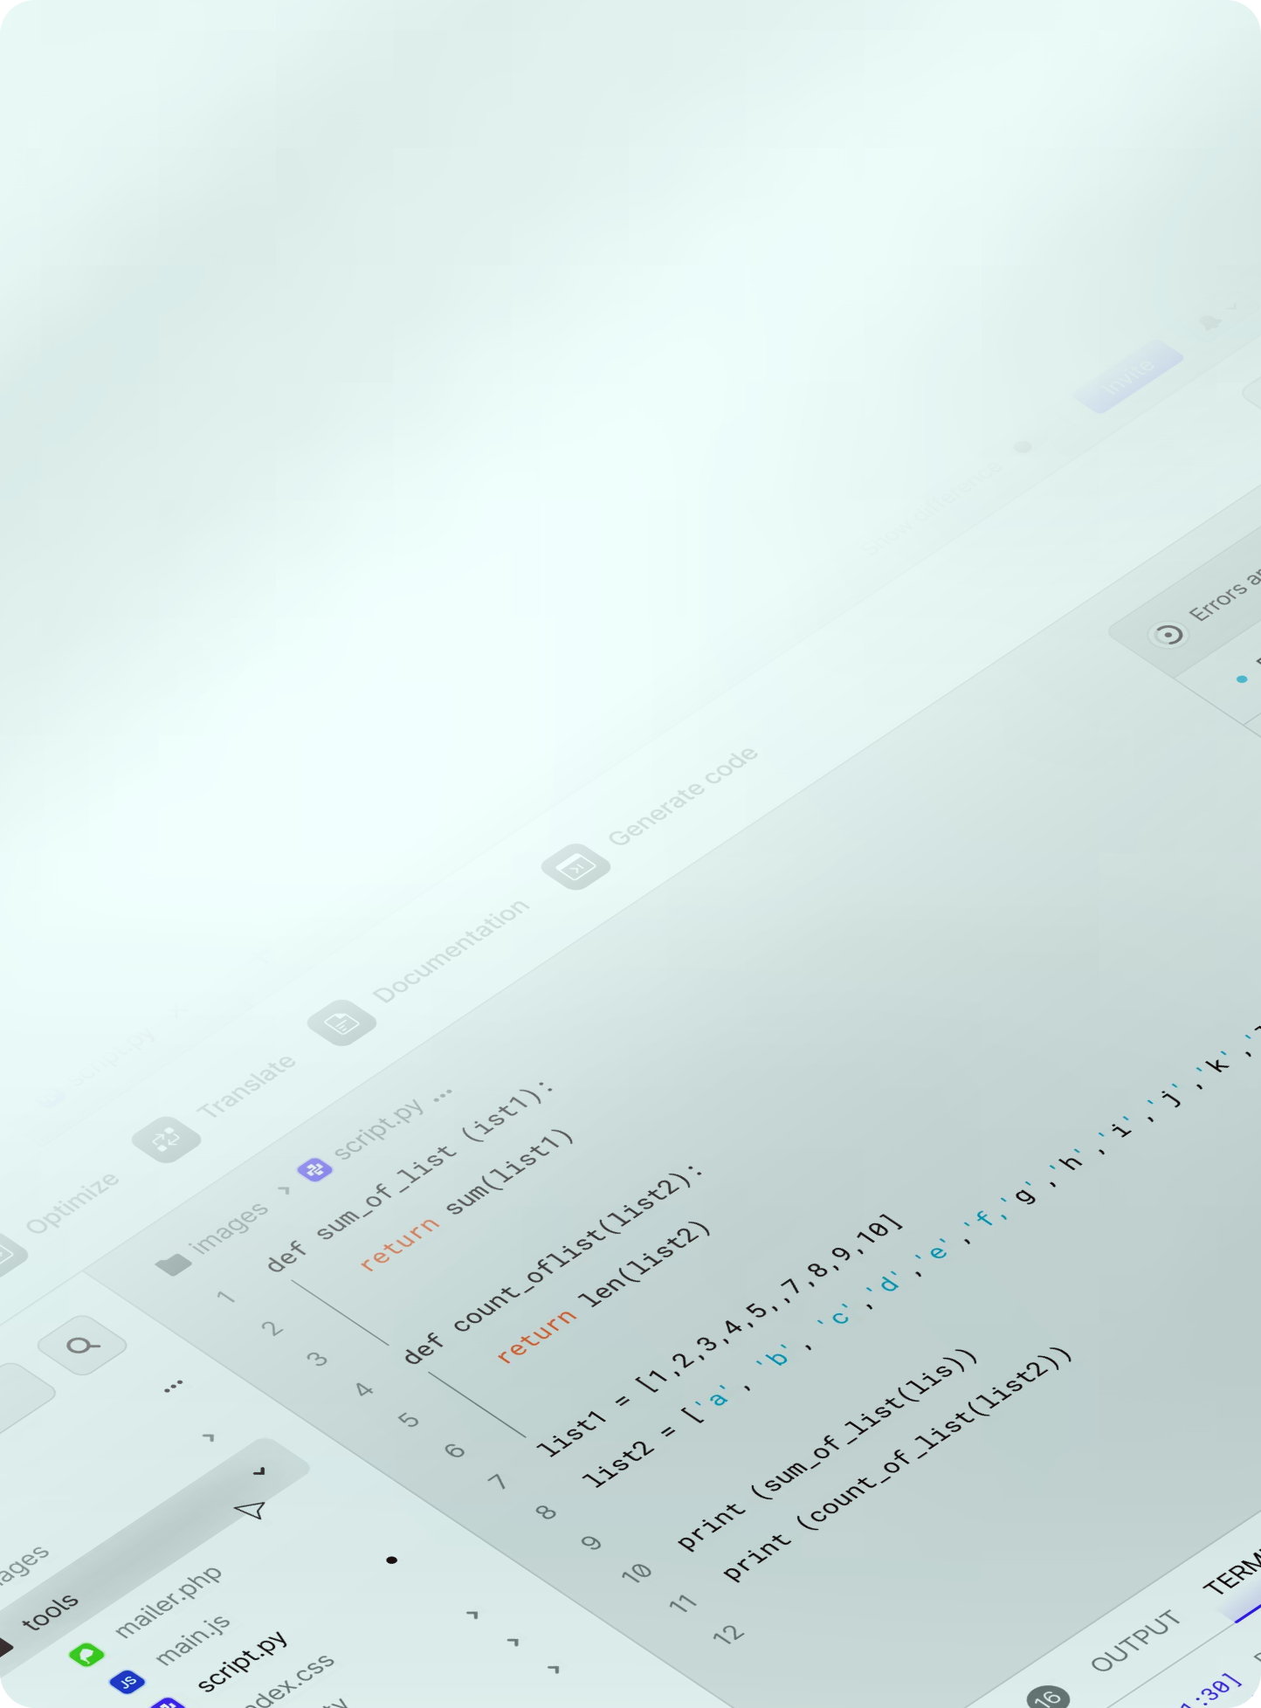Click the 'def count_oflist(list2):' code line

pyautogui.click(x=553, y=1264)
